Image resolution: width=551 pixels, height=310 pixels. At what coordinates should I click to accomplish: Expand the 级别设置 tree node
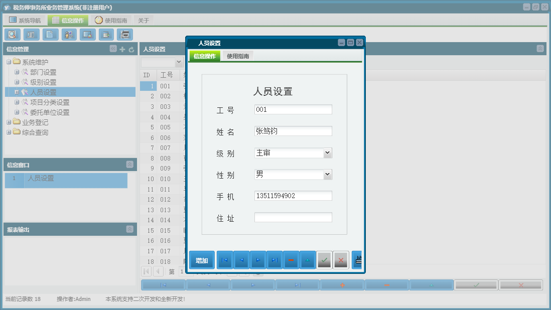tap(17, 82)
